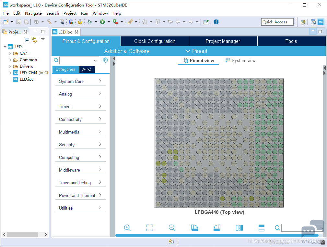
Task: Open the peripheral search dropdown arrow
Action: (95, 60)
